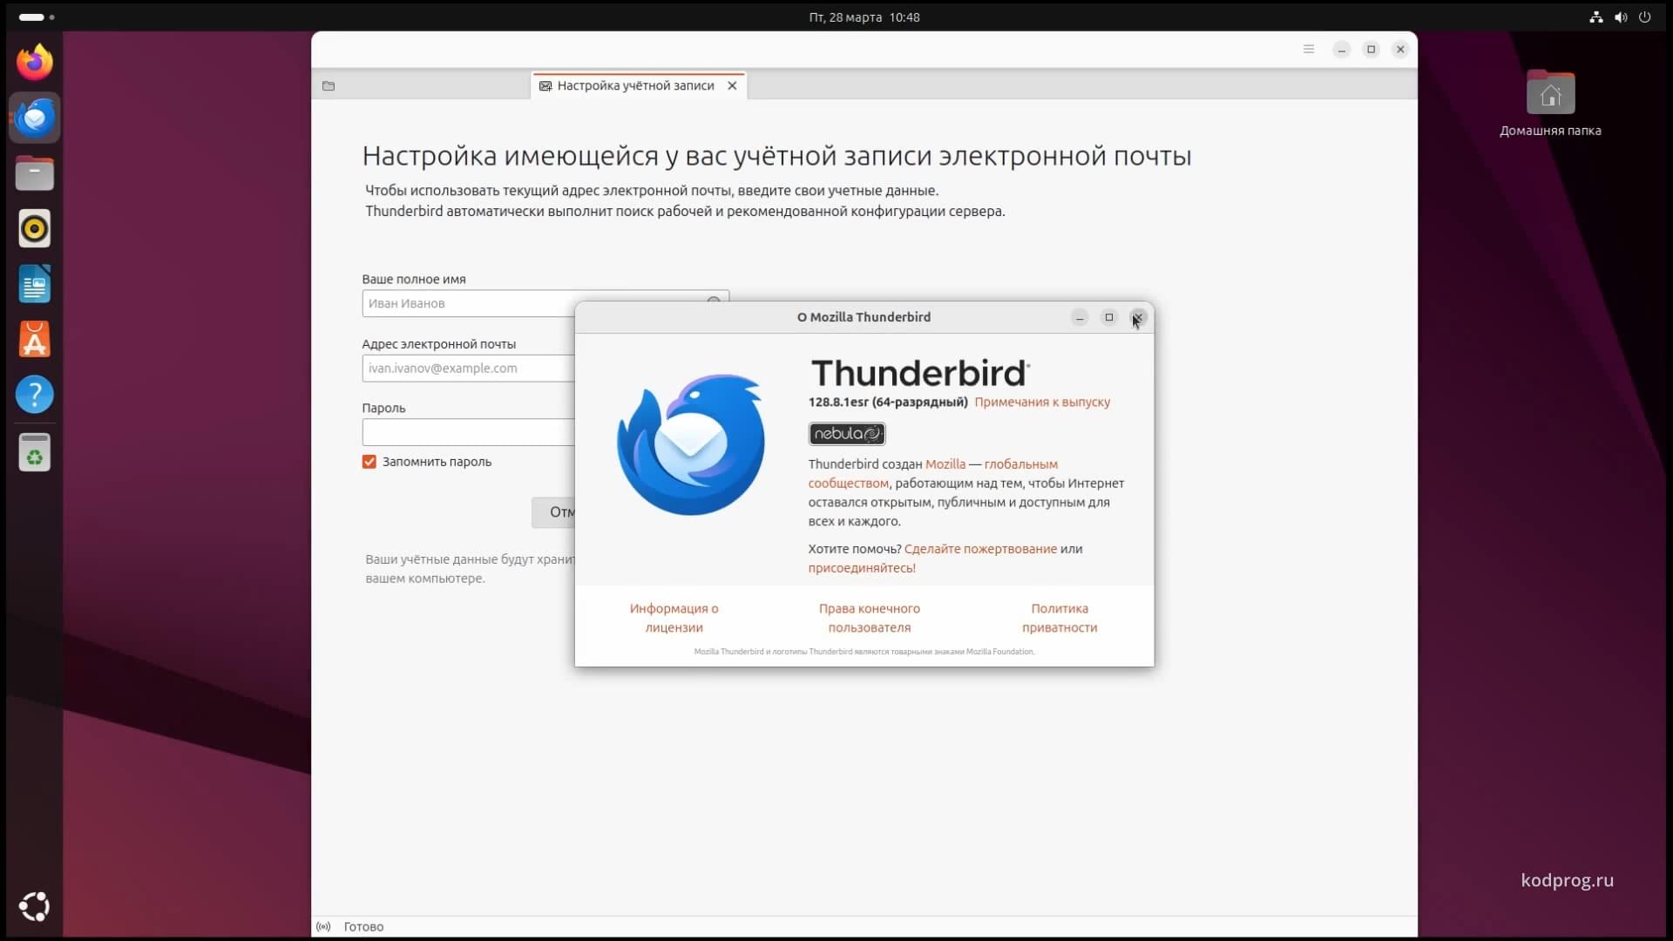Minimize the О Mozilla Thunderbird dialog
Viewport: 1673px width, 941px height.
(x=1080, y=317)
